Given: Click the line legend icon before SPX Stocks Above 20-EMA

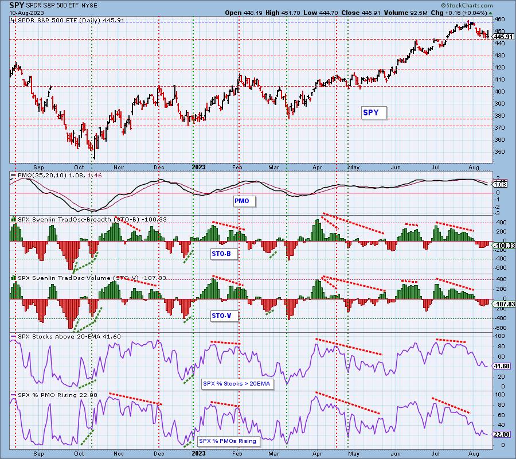Looking at the screenshot, I should tap(14, 337).
